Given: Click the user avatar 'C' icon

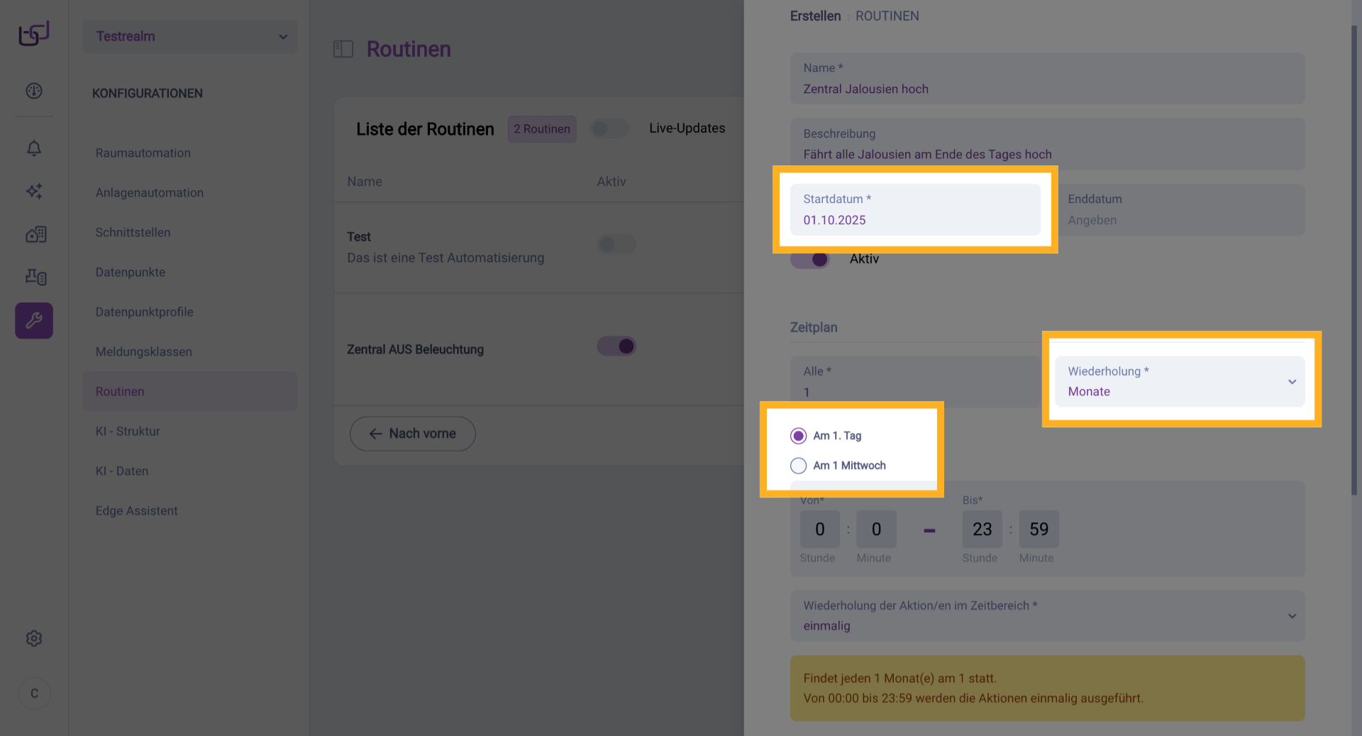Looking at the screenshot, I should [x=34, y=693].
